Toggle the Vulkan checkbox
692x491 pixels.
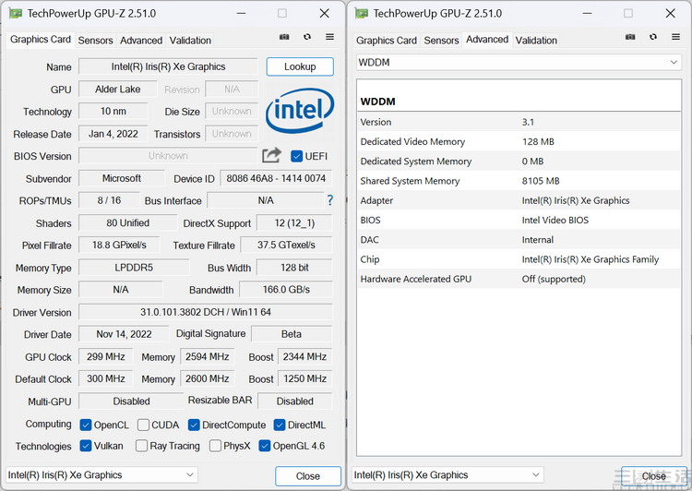[x=86, y=446]
